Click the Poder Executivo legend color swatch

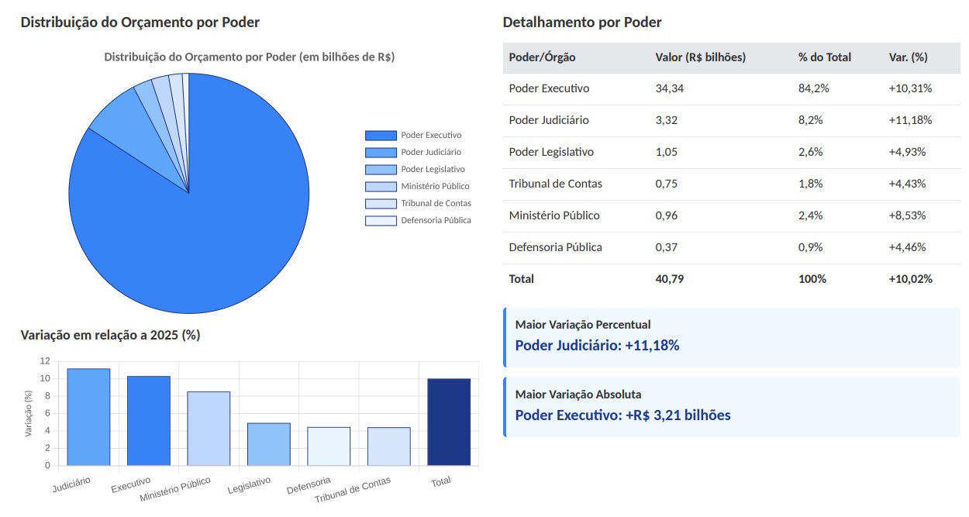(380, 135)
